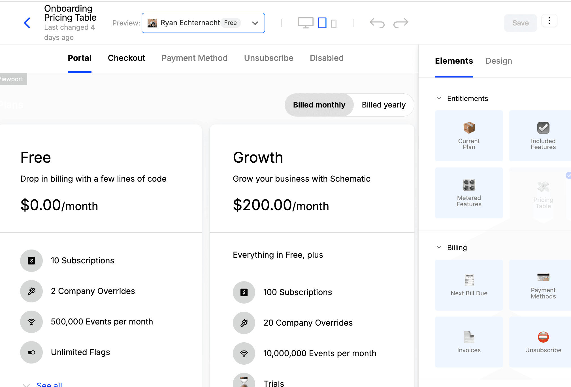Collapse the Billing section
The image size is (571, 387).
tap(439, 247)
